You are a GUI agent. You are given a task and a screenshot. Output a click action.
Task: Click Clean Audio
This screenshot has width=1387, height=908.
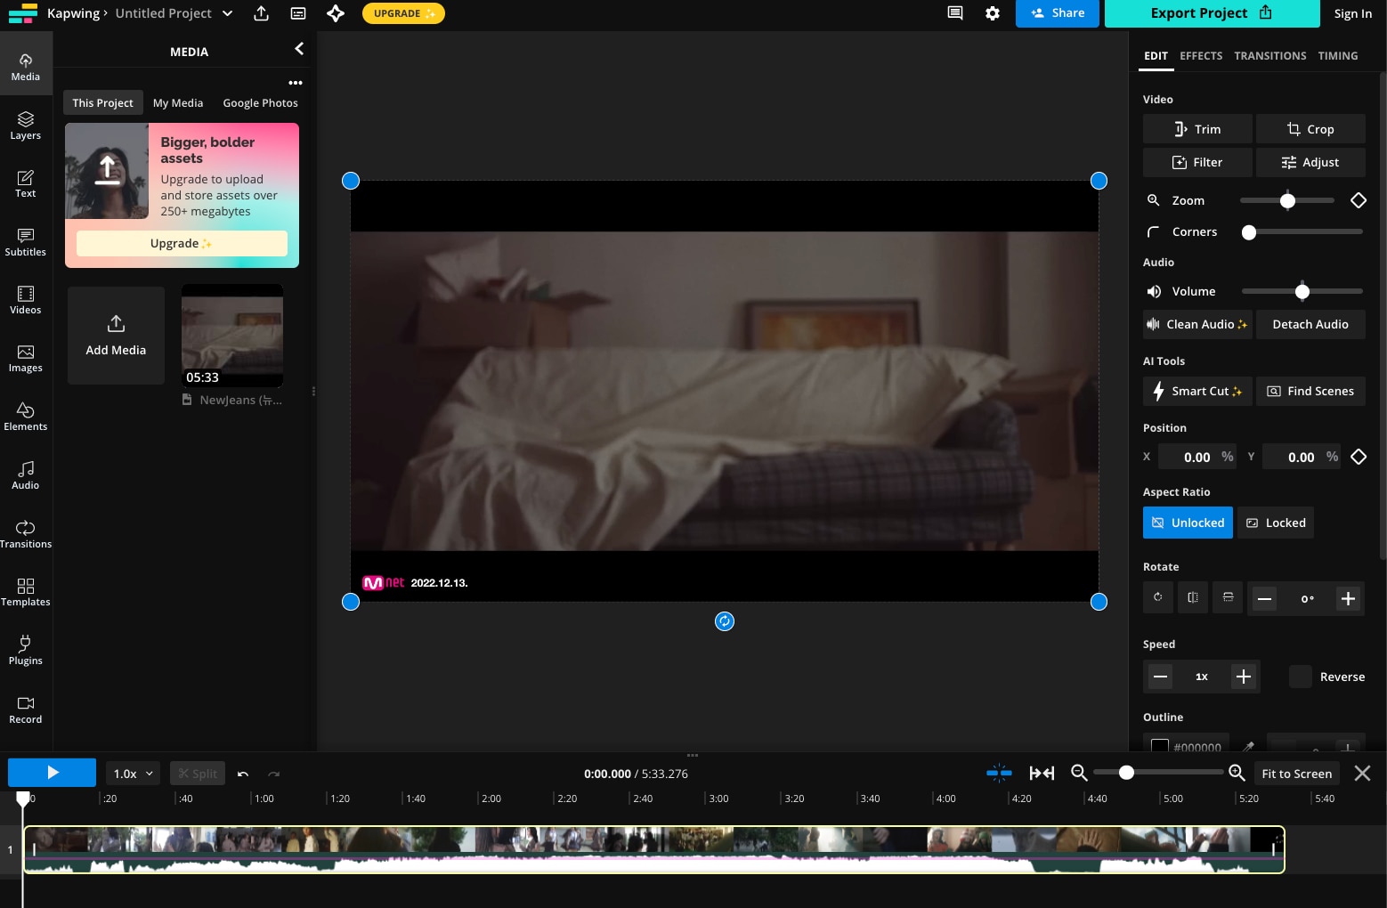tap(1197, 325)
